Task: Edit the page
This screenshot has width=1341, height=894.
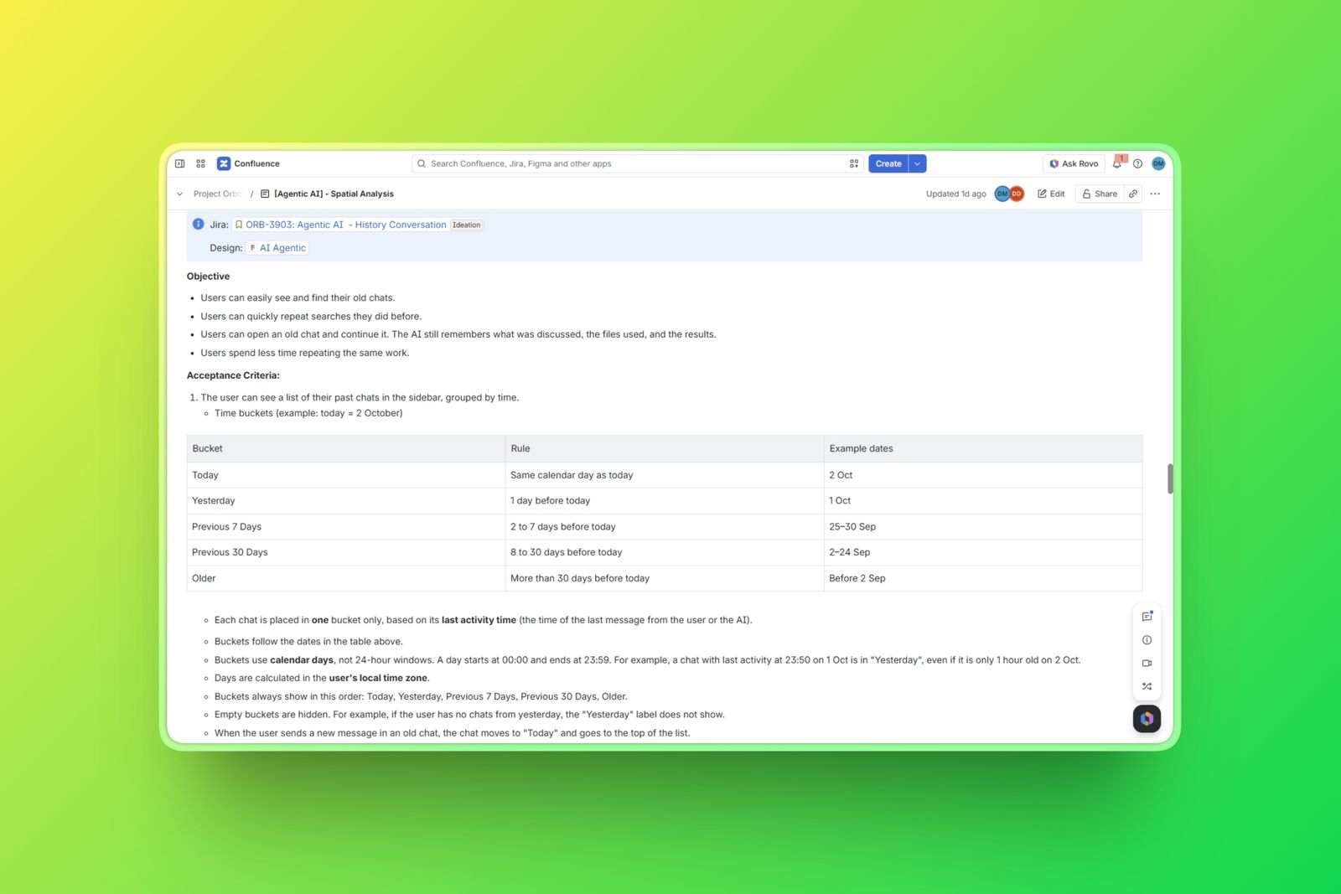Action: pyautogui.click(x=1051, y=194)
